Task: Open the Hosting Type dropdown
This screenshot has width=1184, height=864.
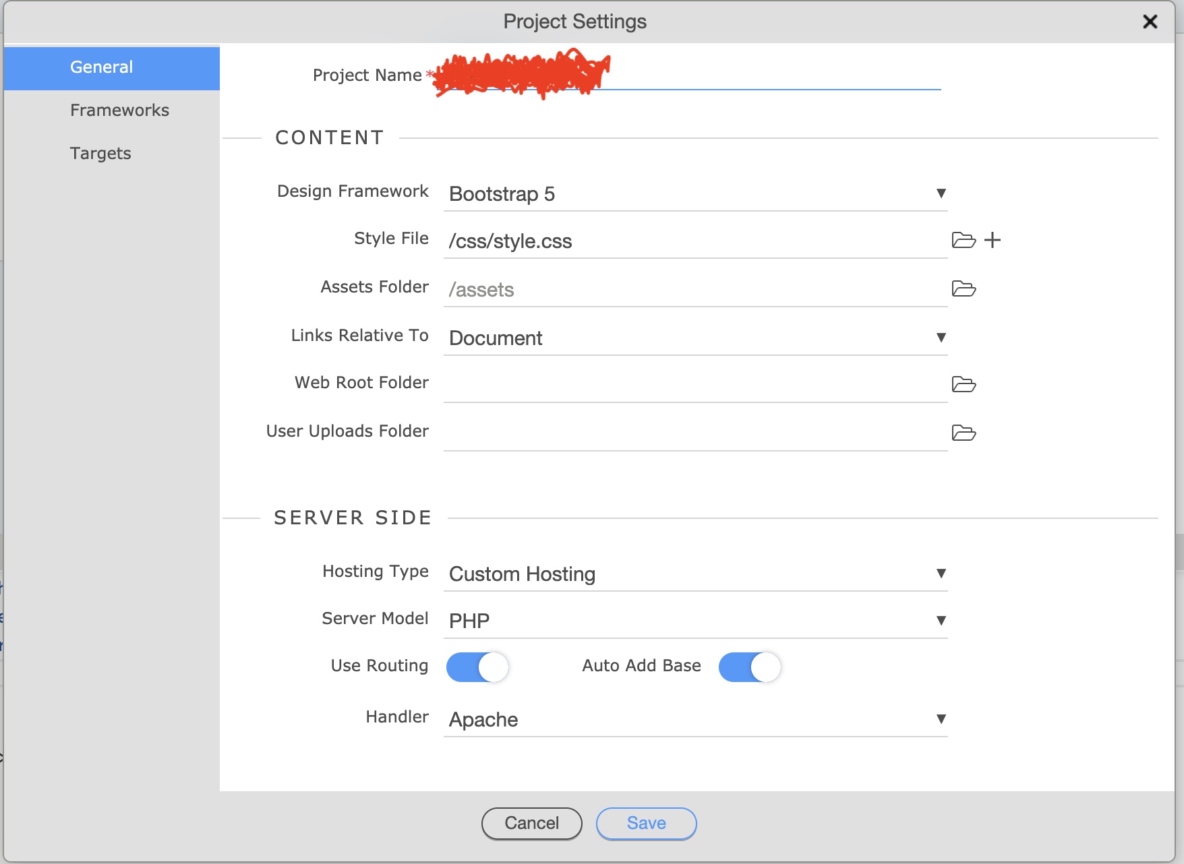Action: [x=694, y=574]
